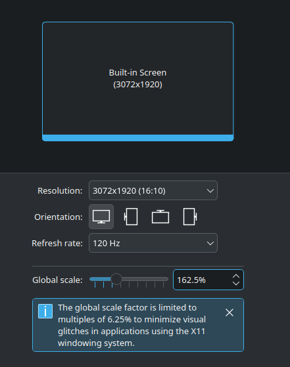
Task: Click inside the 162.5% scale input field
Action: [202, 280]
